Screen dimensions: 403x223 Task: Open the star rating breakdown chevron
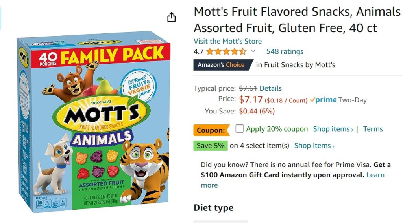click(x=253, y=51)
